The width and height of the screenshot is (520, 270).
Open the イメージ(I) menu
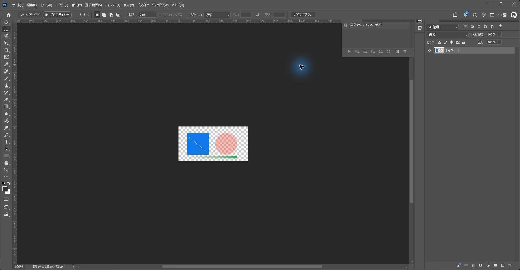pyautogui.click(x=46, y=5)
